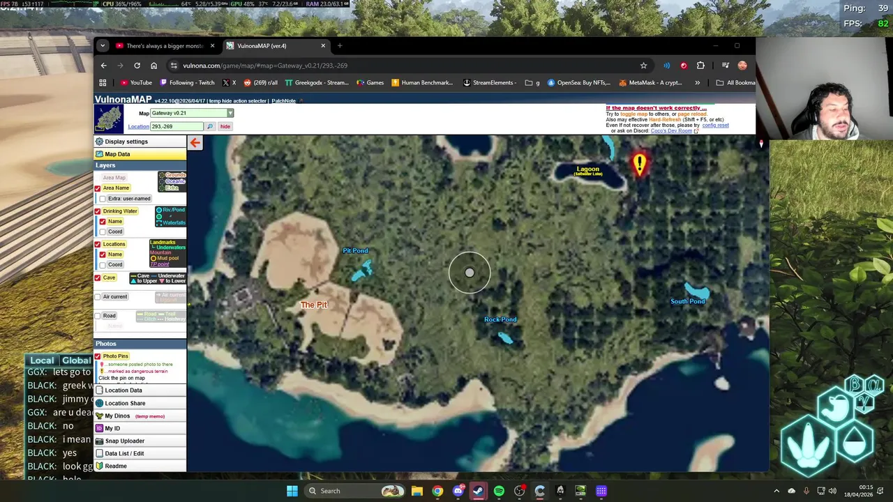
Task: Open the Games bookmark
Action: pos(370,83)
